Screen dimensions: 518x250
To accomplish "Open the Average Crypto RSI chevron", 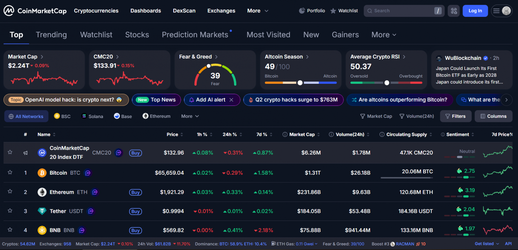I will click(x=404, y=57).
